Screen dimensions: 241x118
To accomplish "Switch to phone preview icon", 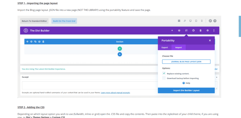I will coord(202,21).
